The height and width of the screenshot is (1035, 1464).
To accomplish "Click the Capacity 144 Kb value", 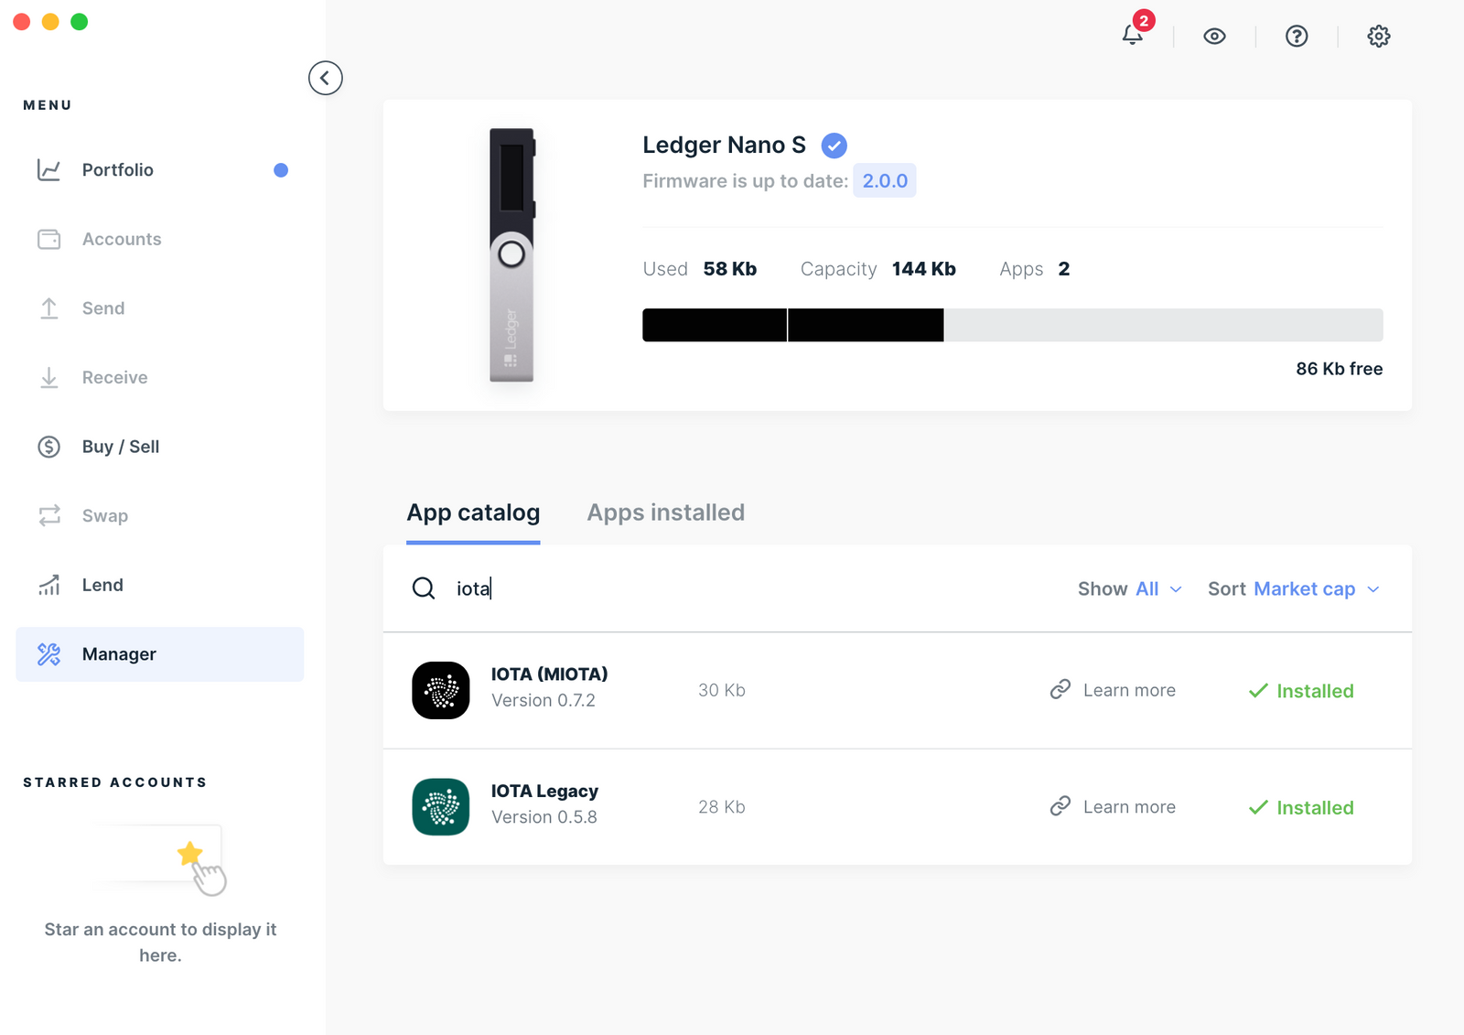I will [x=924, y=269].
